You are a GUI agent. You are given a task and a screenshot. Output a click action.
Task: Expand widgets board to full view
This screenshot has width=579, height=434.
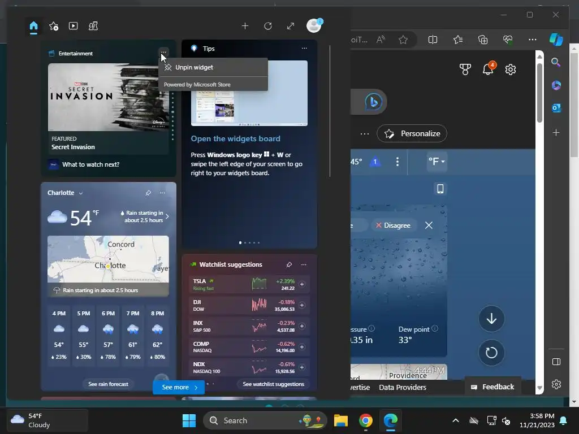291,26
